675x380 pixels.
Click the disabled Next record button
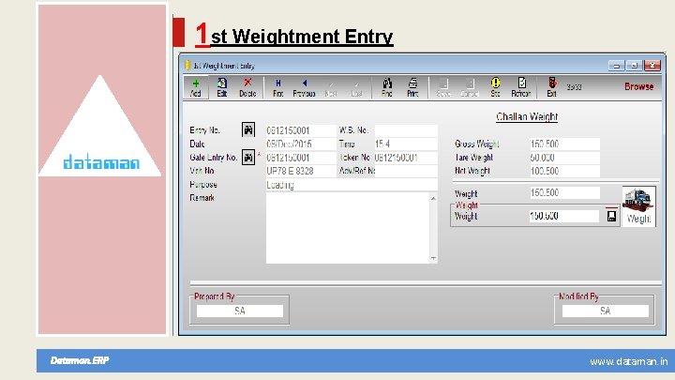click(x=331, y=87)
